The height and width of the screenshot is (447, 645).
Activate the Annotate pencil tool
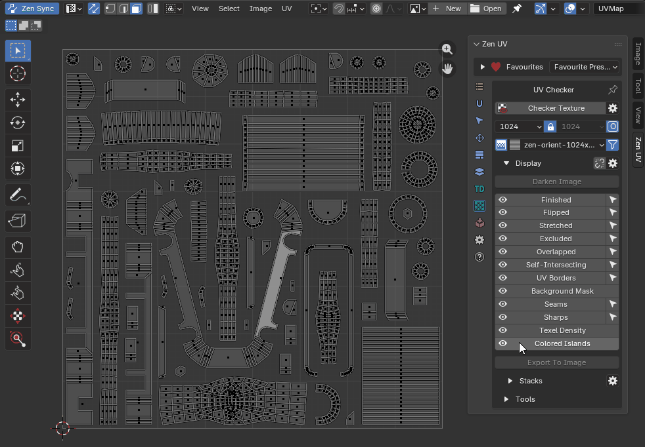coord(18,195)
